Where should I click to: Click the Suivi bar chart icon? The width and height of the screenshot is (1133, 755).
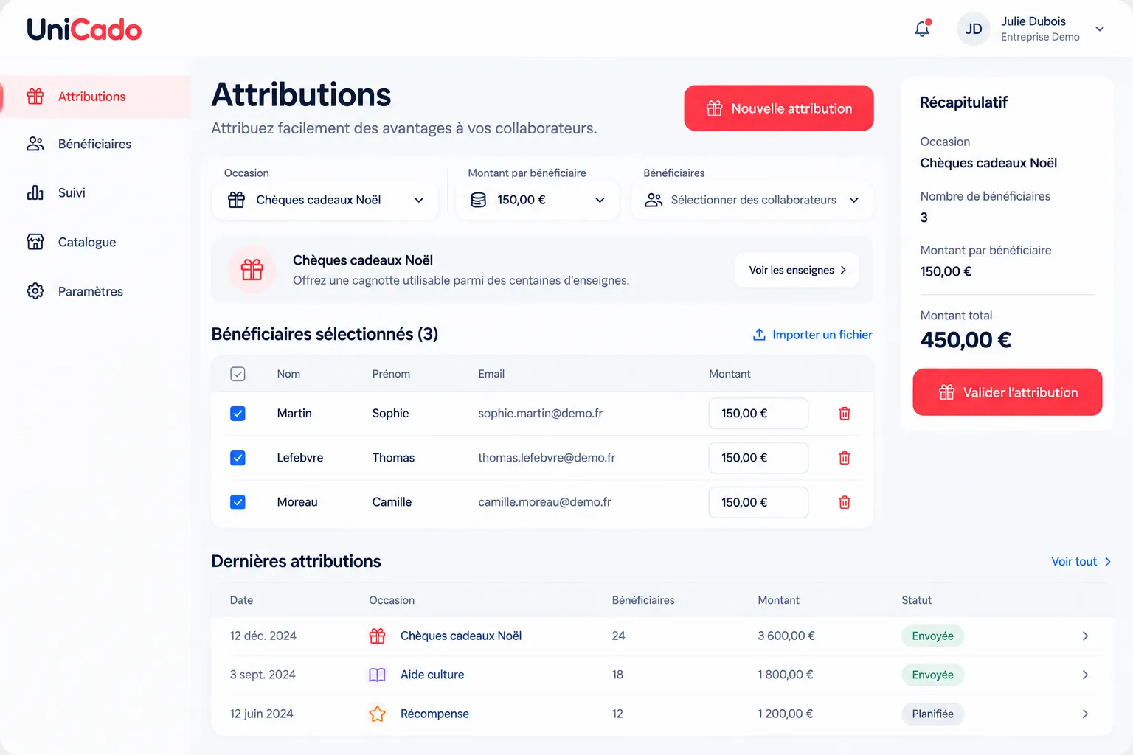pyautogui.click(x=35, y=192)
